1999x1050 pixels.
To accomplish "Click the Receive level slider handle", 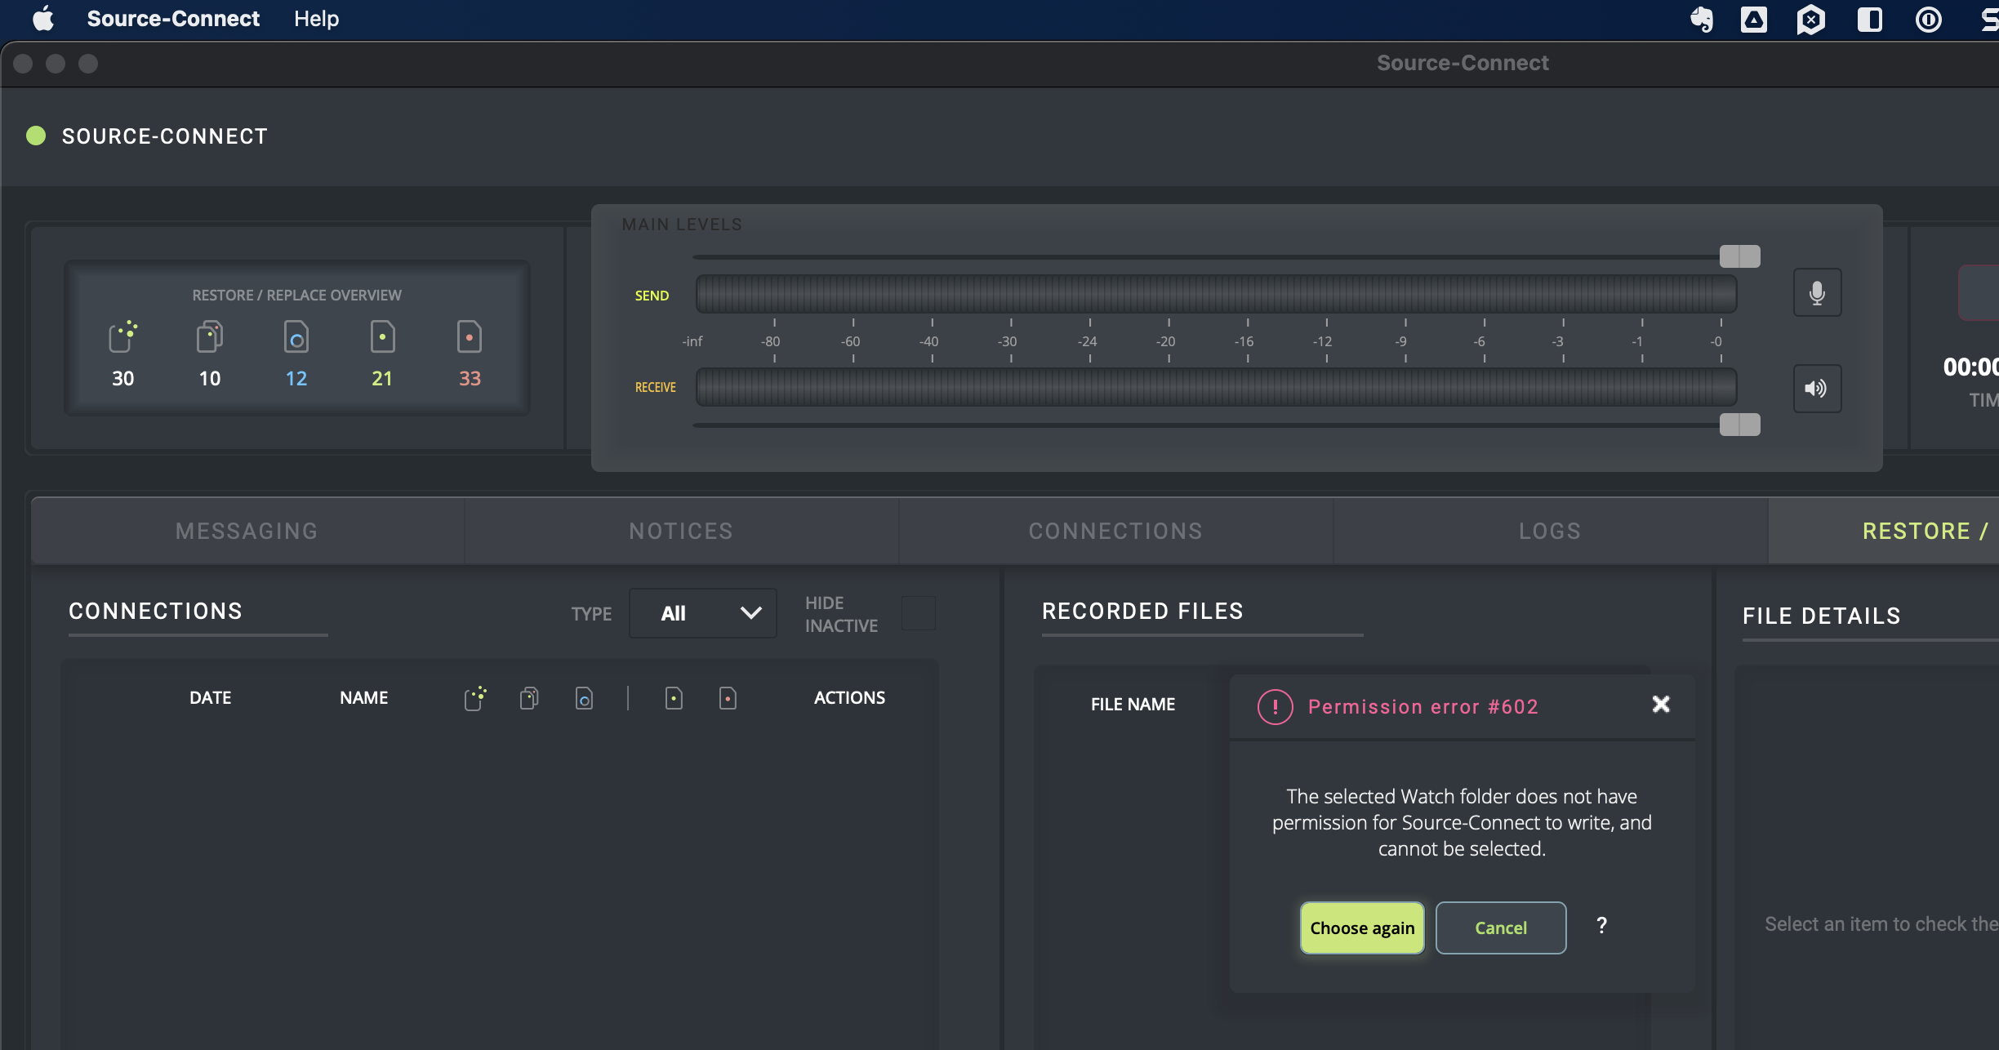I will 1739,425.
